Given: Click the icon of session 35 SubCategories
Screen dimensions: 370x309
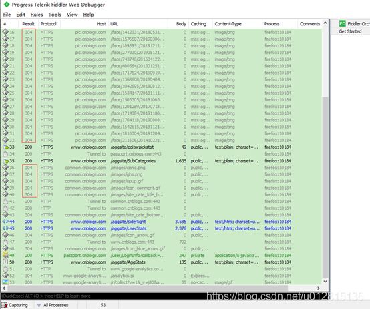Looking at the screenshot, I should pos(5,161).
